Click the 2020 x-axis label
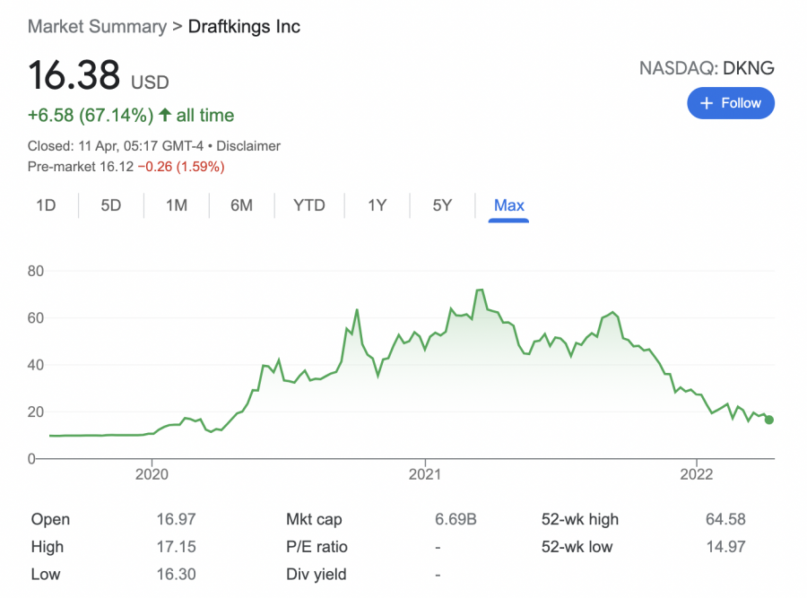The image size is (807, 598). [x=152, y=474]
